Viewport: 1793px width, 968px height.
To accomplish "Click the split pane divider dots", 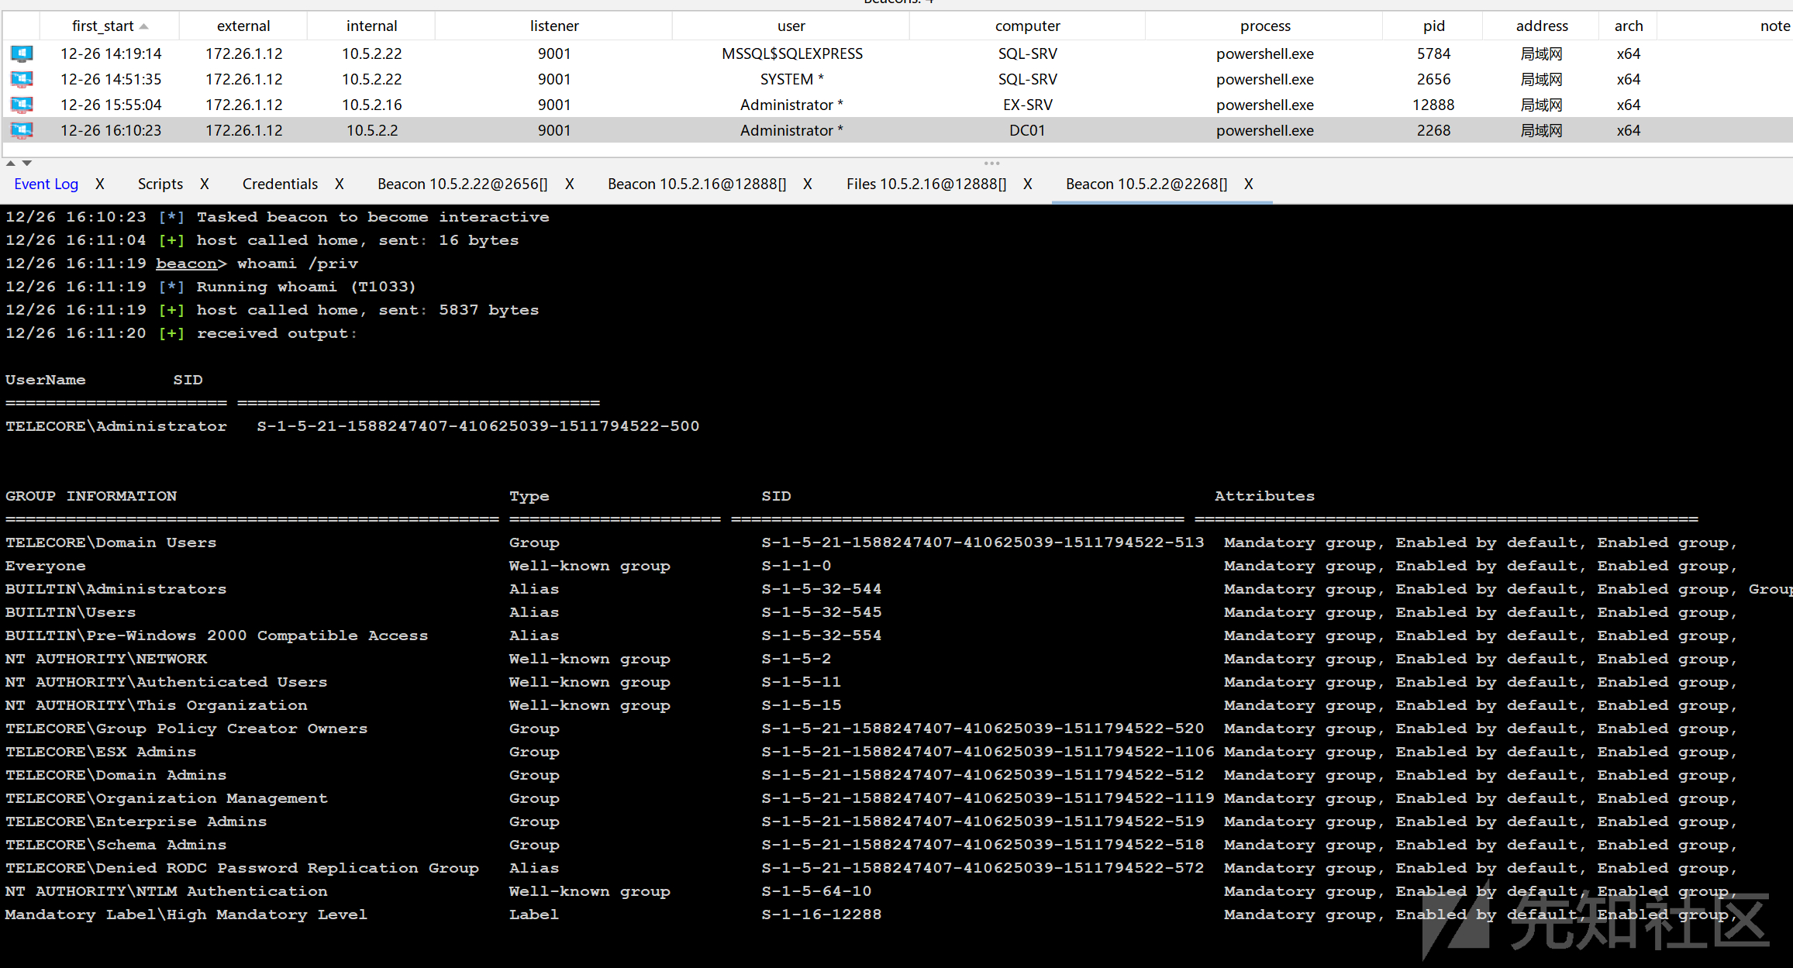I will [x=991, y=163].
